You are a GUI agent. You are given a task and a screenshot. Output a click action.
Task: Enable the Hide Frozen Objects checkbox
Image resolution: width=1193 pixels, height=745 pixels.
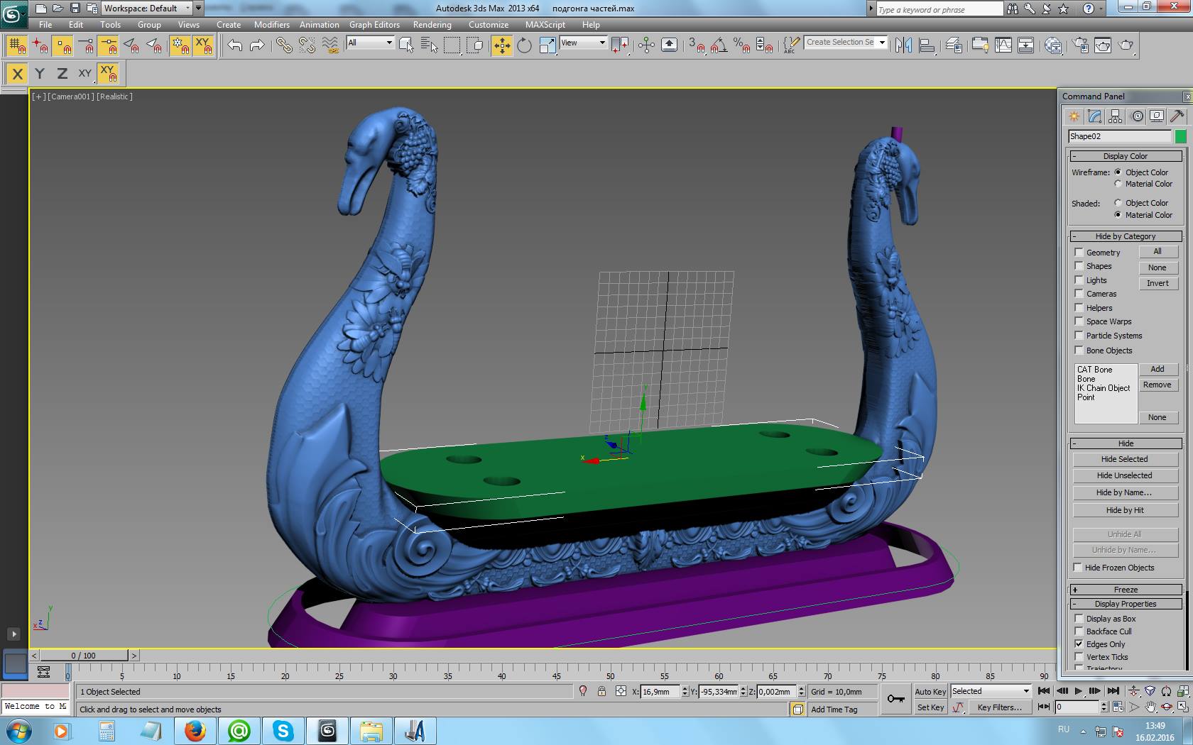coord(1078,567)
